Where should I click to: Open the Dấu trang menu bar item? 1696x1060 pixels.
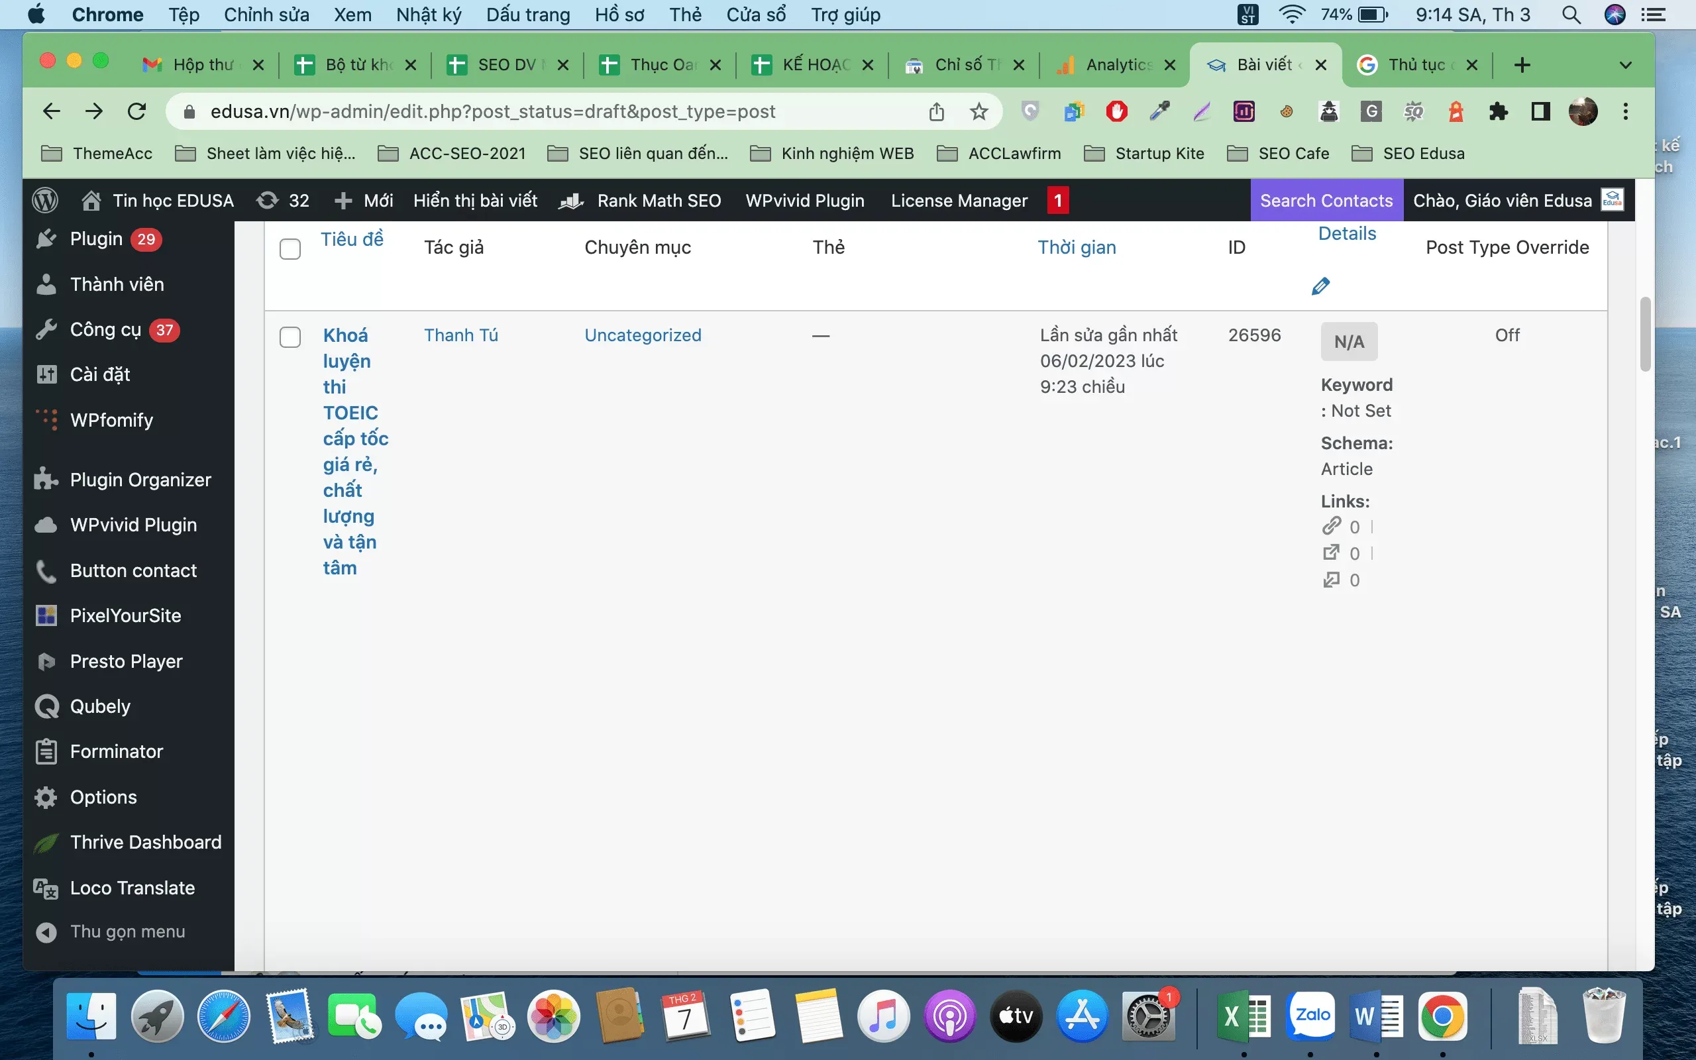(528, 15)
